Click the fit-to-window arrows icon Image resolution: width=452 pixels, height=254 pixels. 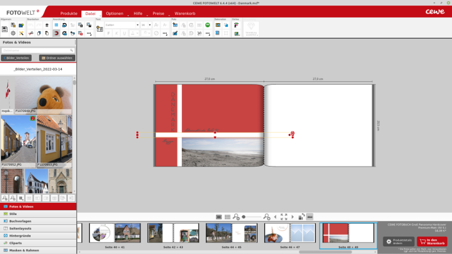pyautogui.click(x=284, y=217)
